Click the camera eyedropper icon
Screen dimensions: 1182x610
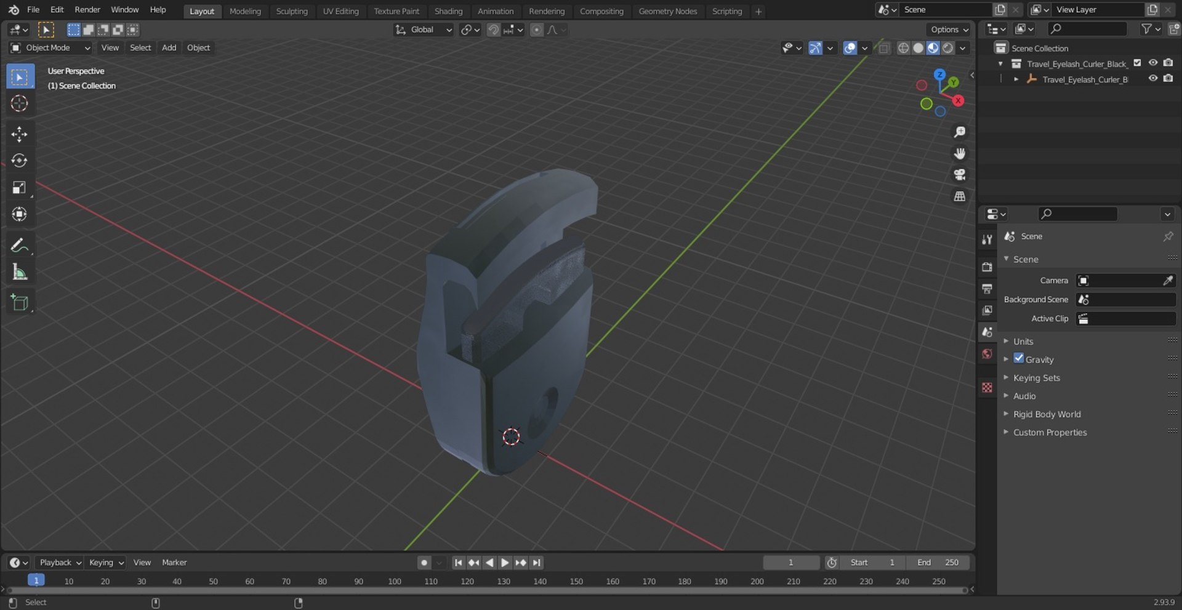point(1168,281)
